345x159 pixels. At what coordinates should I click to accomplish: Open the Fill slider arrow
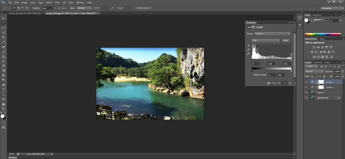(x=342, y=77)
